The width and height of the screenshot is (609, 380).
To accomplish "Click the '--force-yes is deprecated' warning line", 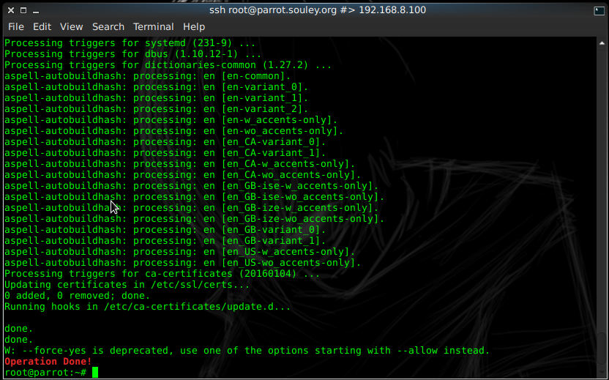I will (x=247, y=351).
